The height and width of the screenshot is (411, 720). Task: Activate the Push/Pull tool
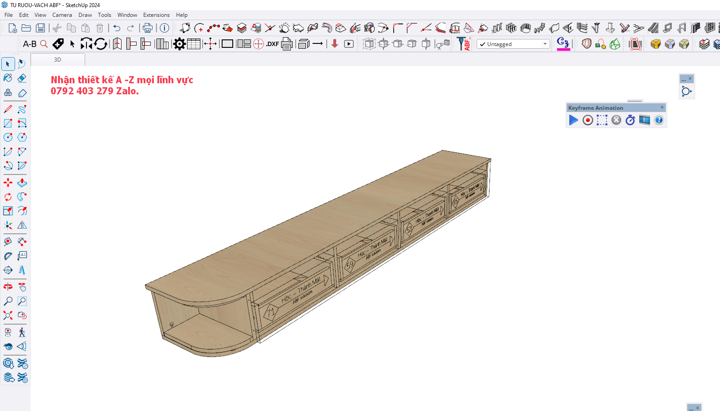coord(22,182)
